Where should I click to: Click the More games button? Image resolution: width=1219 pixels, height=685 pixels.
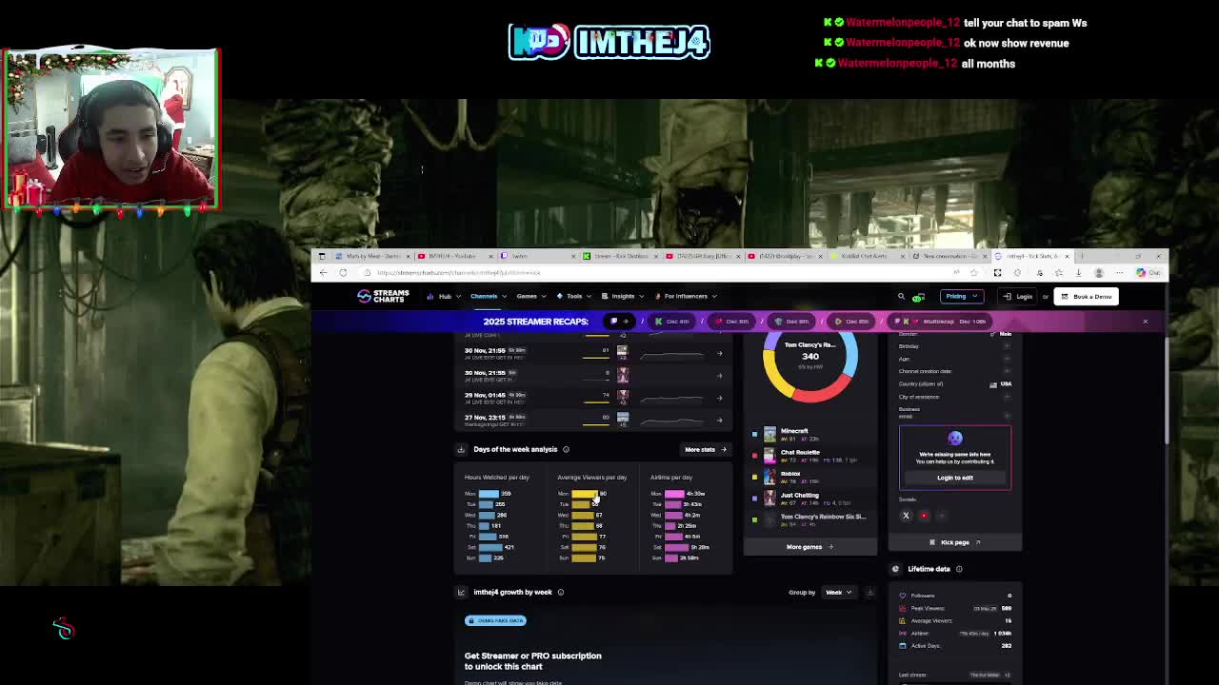(809, 547)
